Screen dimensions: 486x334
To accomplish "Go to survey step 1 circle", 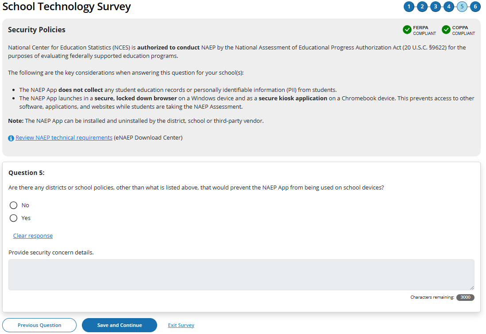I will [409, 7].
